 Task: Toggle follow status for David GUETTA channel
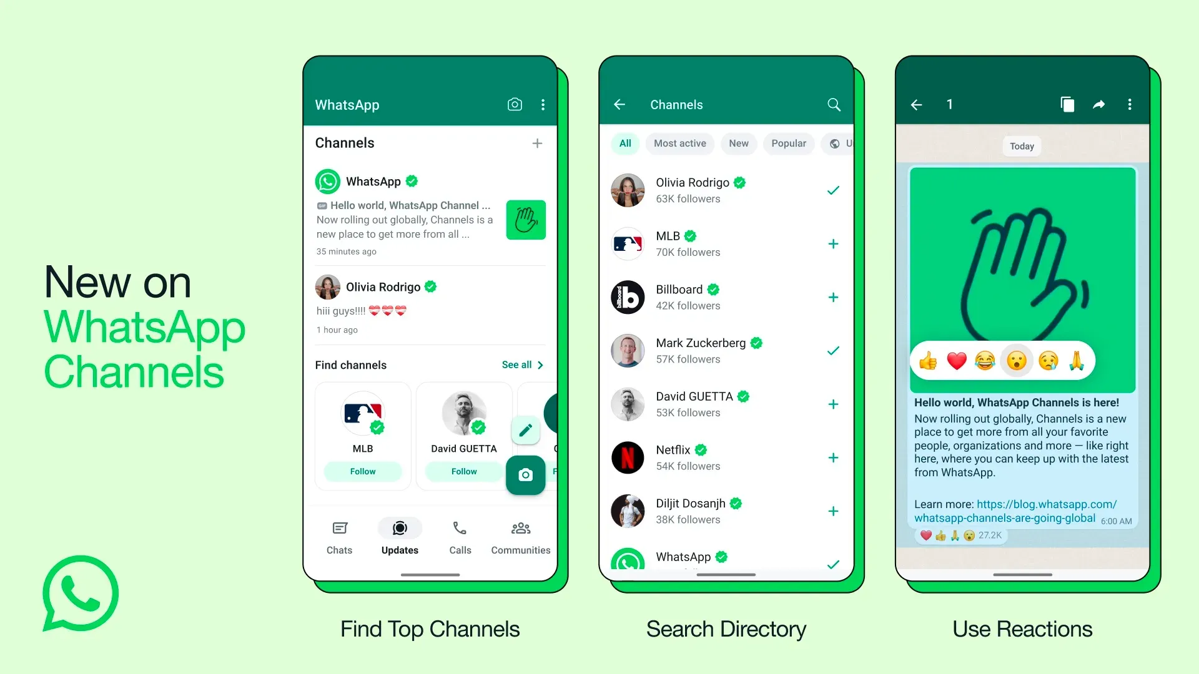pos(834,404)
